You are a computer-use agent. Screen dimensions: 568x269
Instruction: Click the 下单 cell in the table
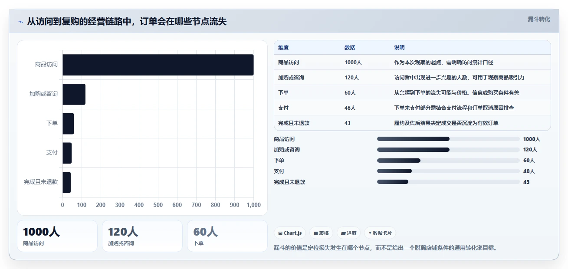[283, 93]
